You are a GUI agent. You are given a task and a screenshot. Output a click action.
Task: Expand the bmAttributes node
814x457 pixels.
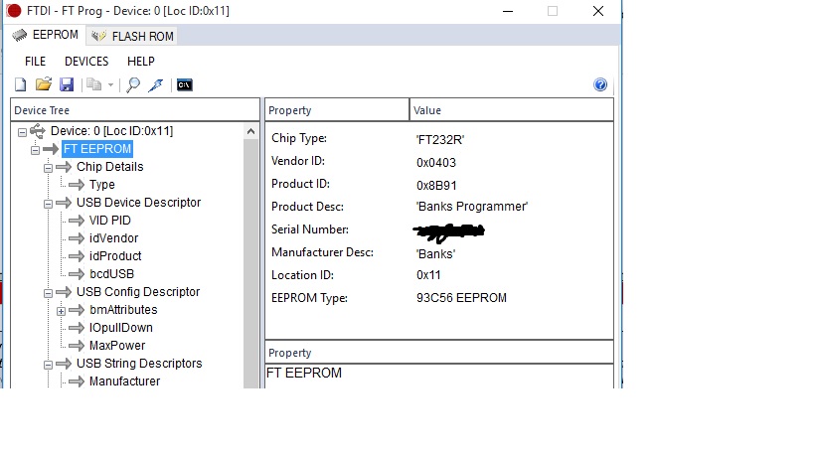coord(62,311)
